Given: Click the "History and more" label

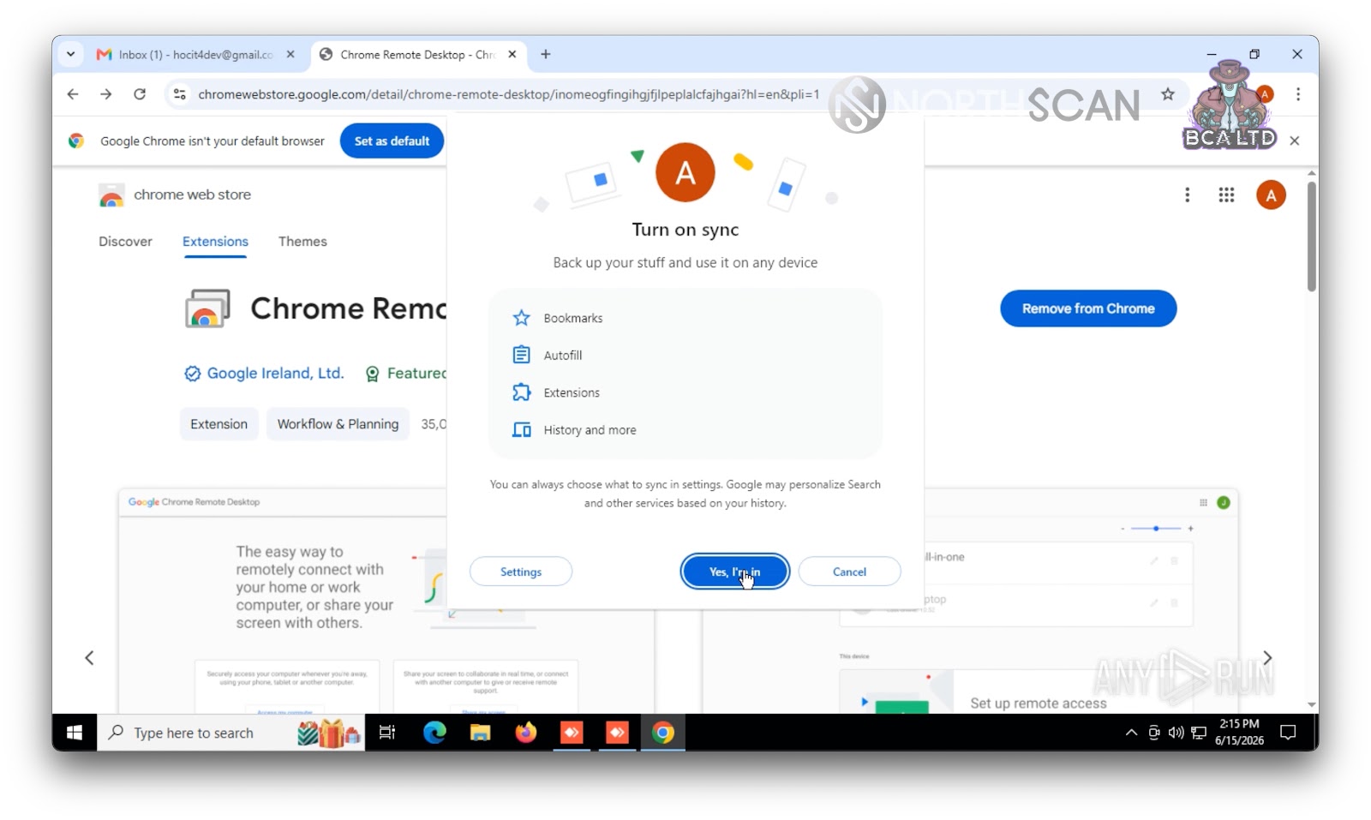Looking at the screenshot, I should point(590,430).
